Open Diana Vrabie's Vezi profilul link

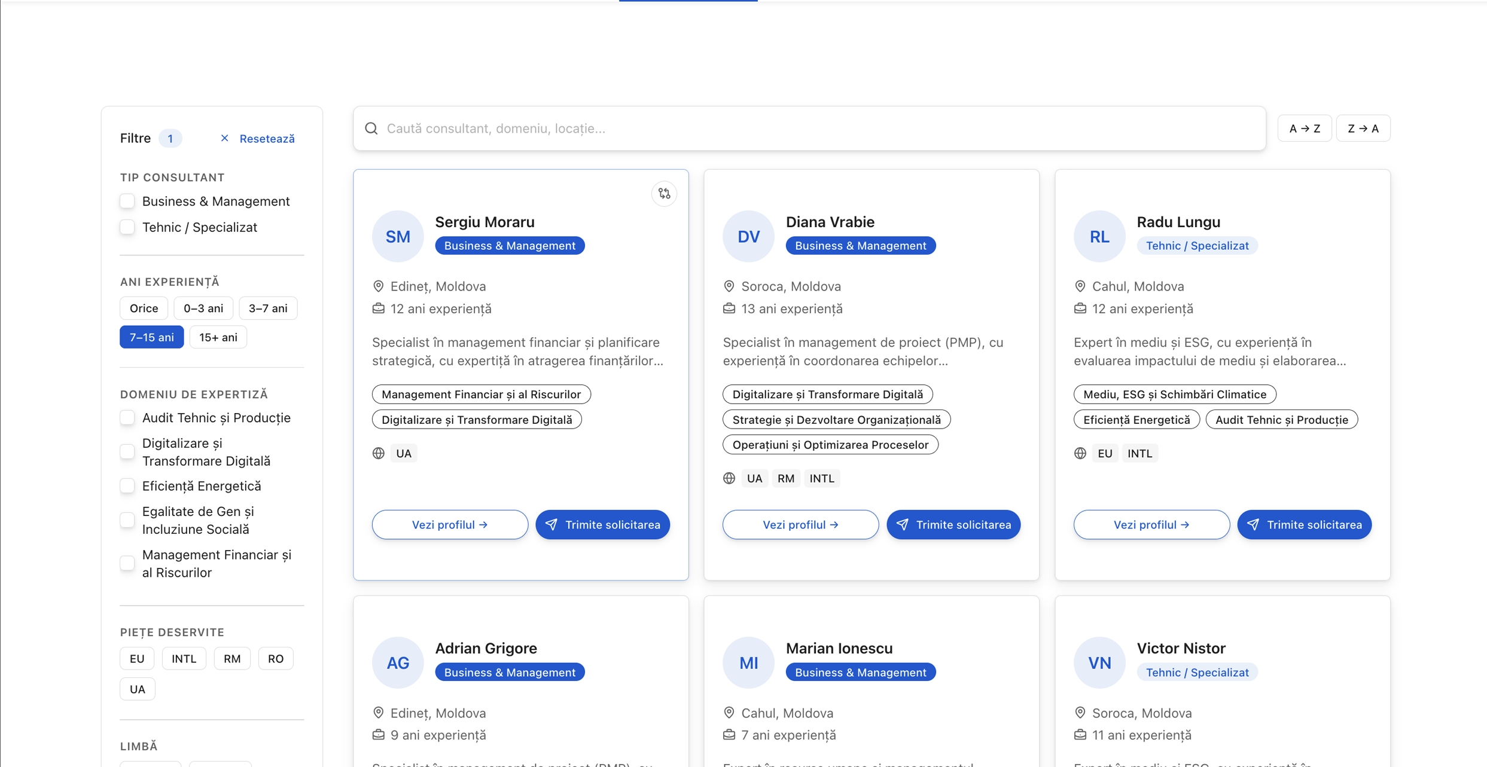click(800, 524)
